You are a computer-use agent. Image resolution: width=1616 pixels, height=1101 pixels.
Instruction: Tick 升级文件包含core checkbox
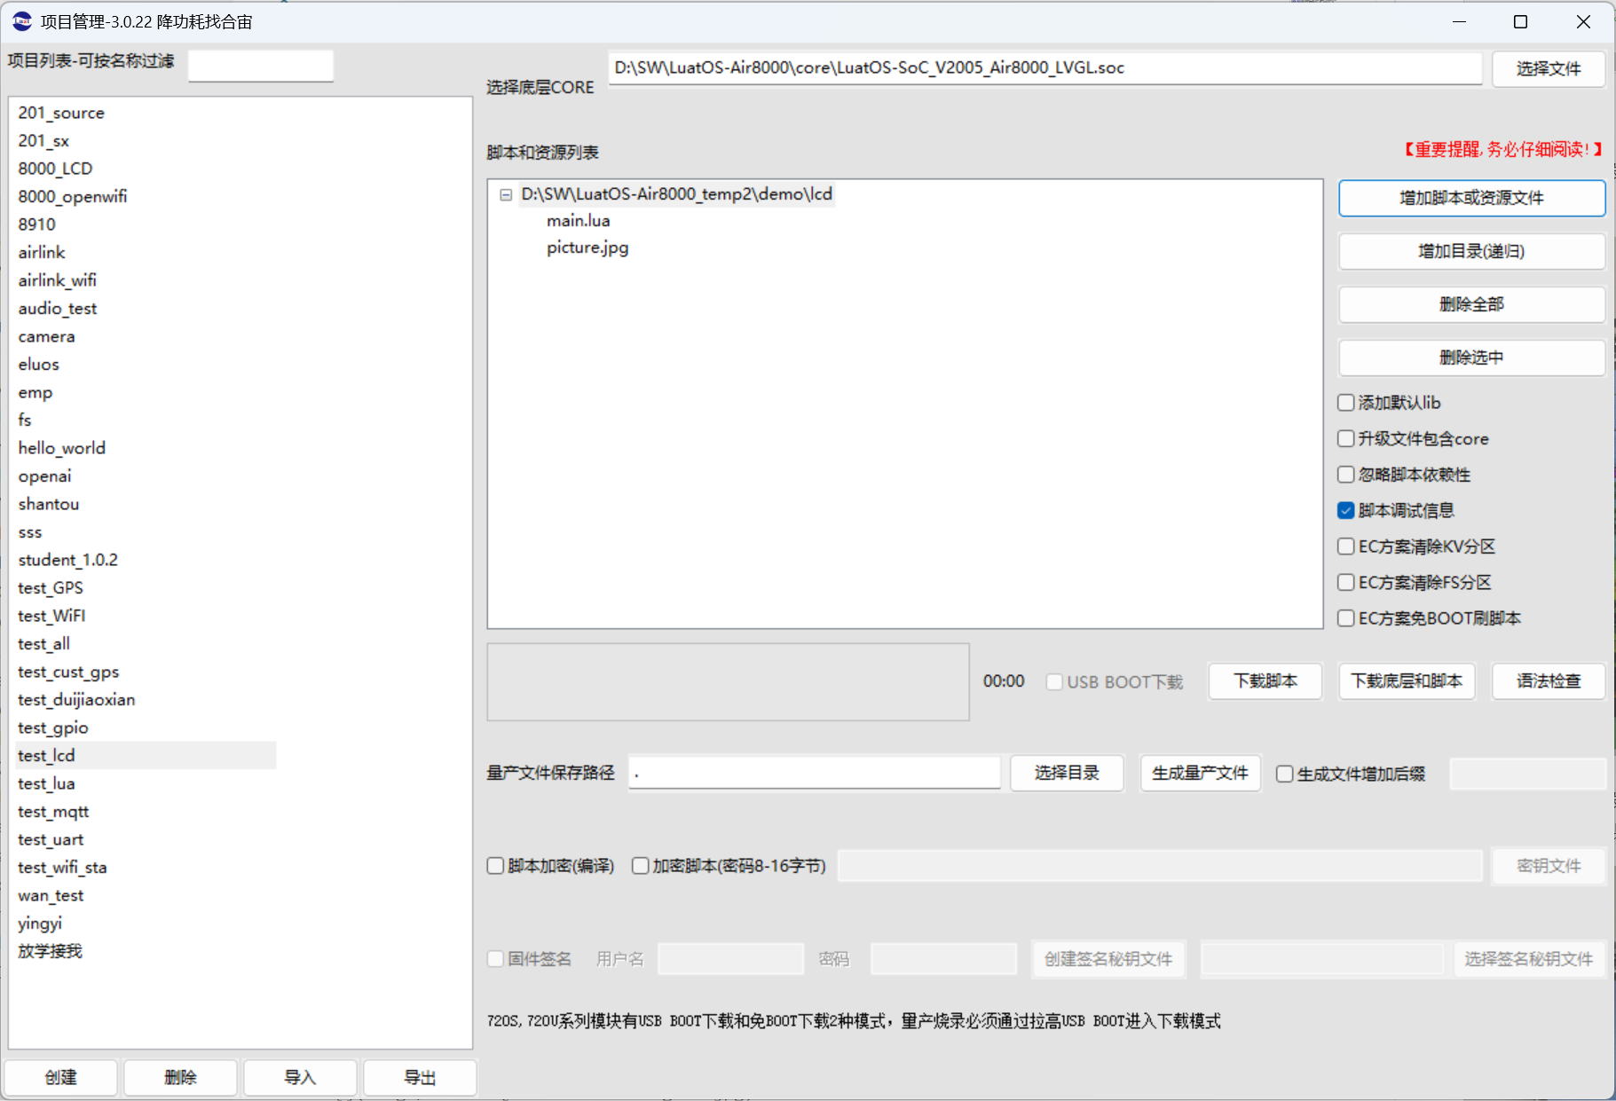[x=1346, y=438]
